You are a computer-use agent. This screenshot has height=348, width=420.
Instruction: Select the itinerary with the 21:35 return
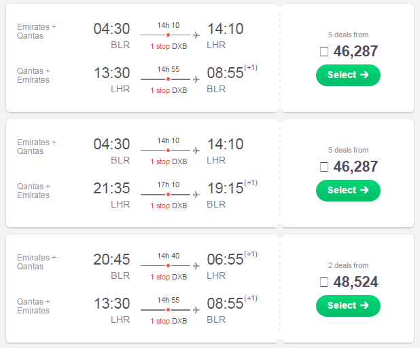click(348, 191)
